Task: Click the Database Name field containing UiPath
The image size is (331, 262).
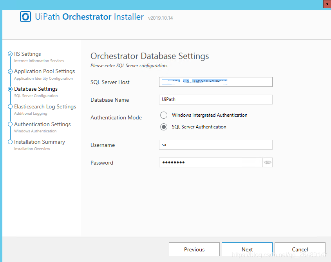Action: coord(216,99)
